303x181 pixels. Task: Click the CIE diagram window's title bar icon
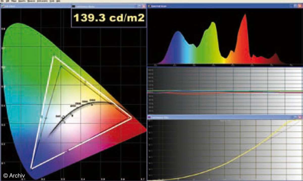(x=2, y=6)
